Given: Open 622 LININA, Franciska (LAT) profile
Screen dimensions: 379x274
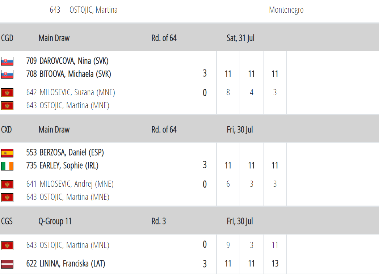Looking at the screenshot, I should tap(66, 264).
